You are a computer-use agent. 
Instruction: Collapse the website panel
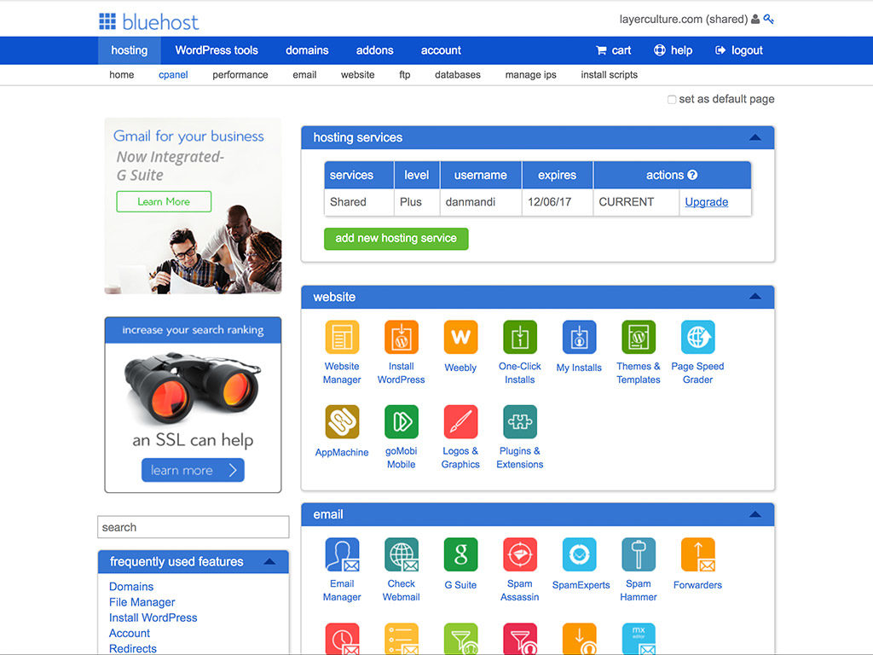(x=755, y=297)
